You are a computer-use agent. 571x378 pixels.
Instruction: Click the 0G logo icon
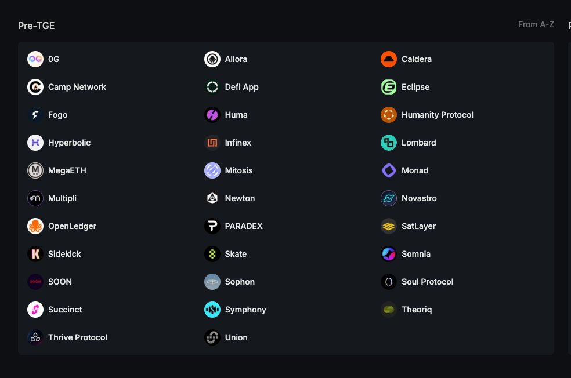pos(35,59)
